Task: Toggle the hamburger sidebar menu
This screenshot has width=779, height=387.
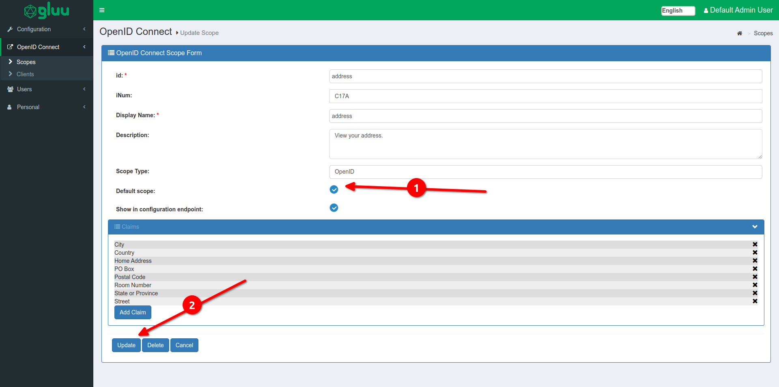Action: tap(102, 10)
